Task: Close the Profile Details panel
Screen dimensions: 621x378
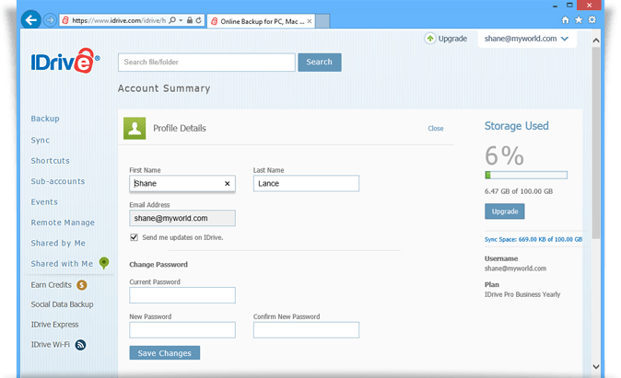Action: [436, 129]
